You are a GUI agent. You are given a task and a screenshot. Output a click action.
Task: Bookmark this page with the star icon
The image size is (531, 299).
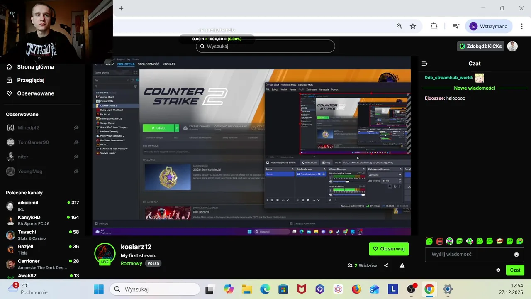coord(413,26)
